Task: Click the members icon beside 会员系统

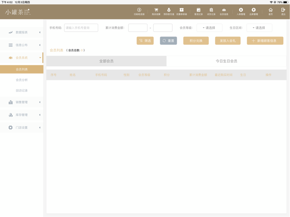Action: coord(11,58)
